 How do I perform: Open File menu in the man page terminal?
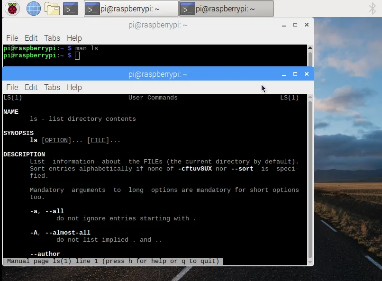click(12, 87)
